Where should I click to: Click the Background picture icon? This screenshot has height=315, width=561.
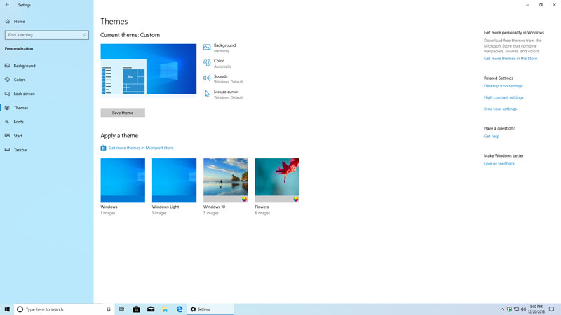click(207, 48)
